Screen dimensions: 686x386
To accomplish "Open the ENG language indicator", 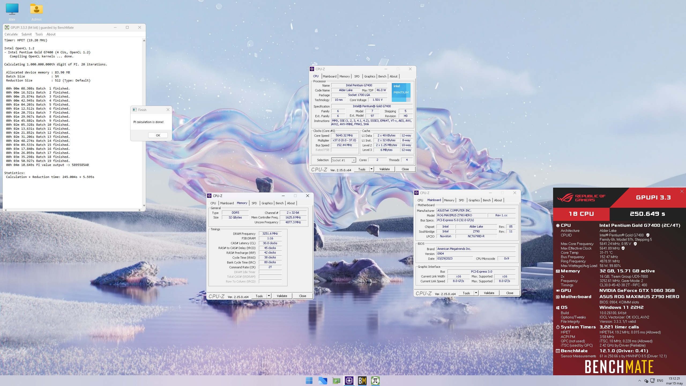I will [x=660, y=381].
